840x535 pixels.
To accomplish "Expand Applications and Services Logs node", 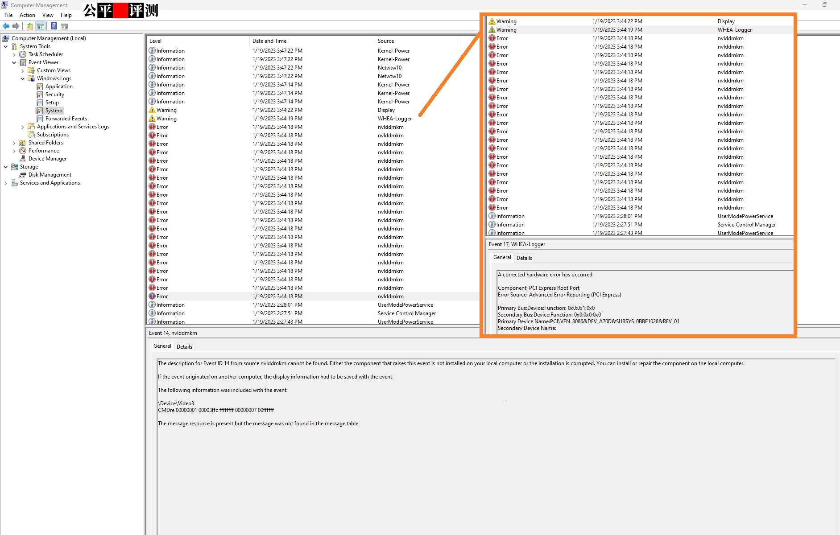I will (x=23, y=127).
